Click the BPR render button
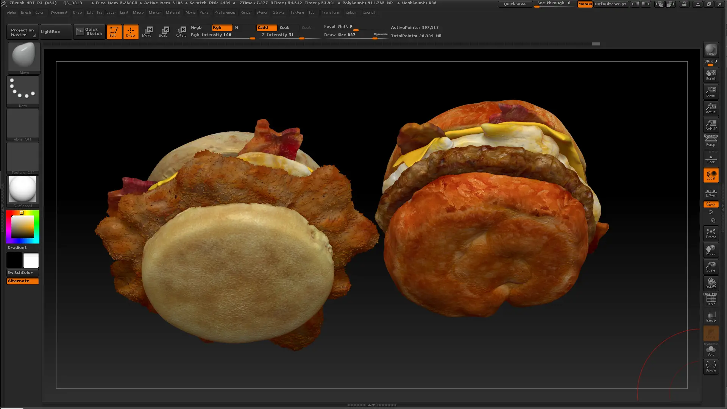Viewport: 727px width, 409px height. 711,50
